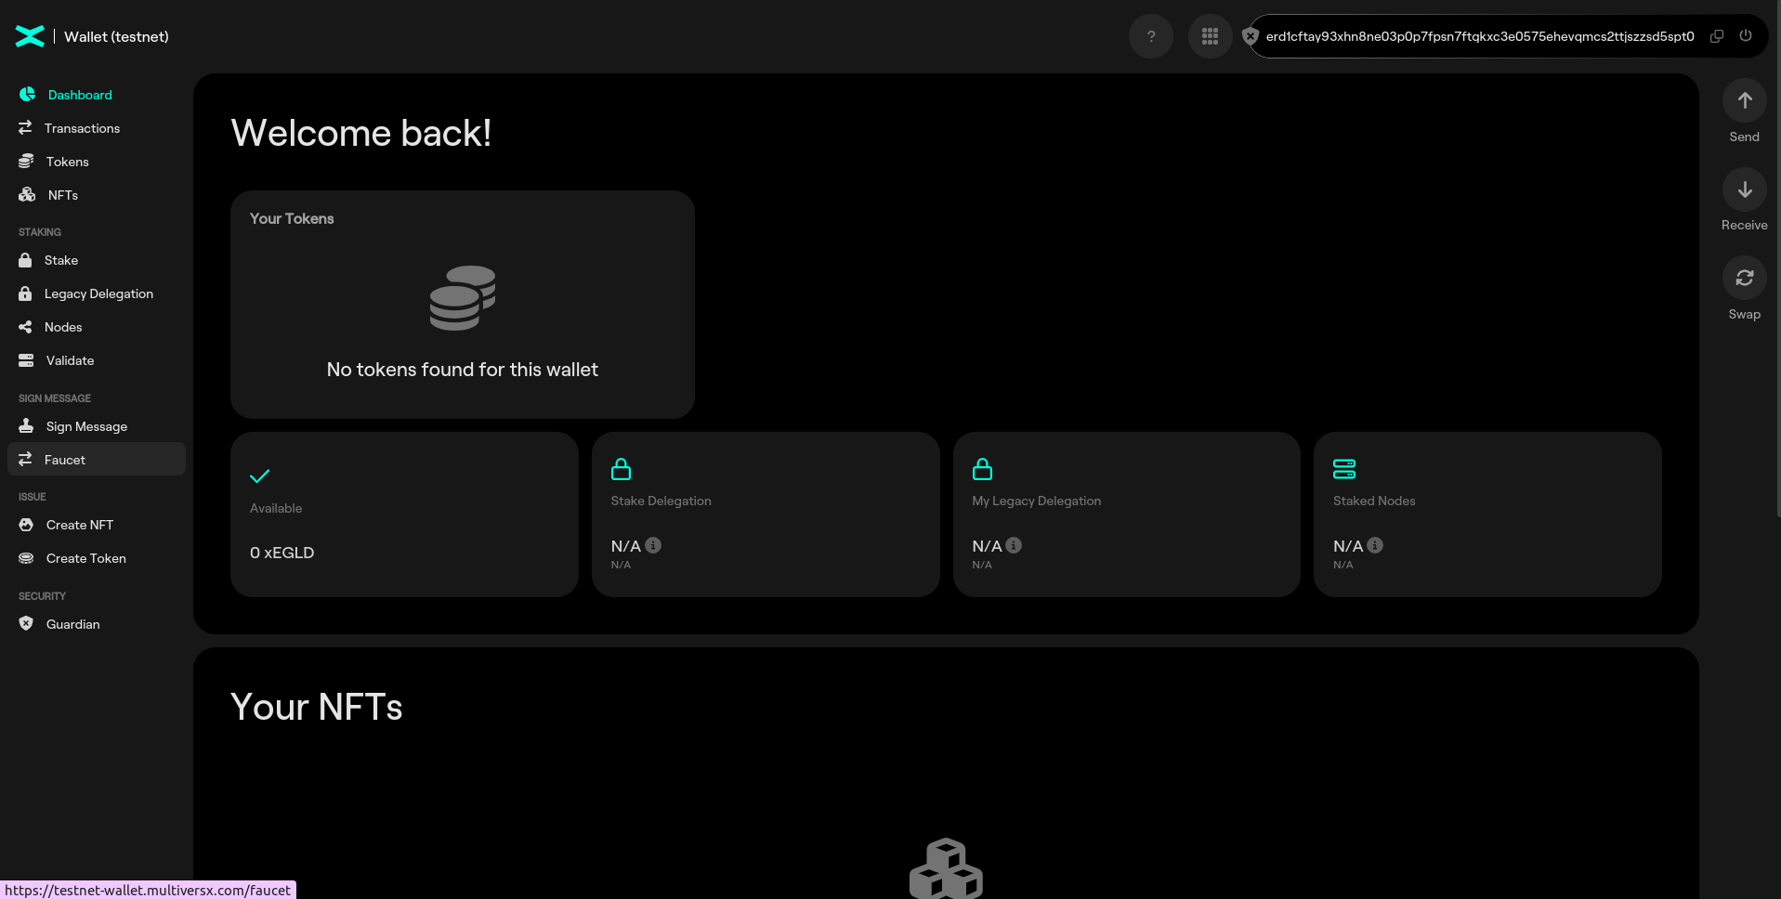Navigate to Create NFT
The image size is (1781, 899).
tap(80, 525)
